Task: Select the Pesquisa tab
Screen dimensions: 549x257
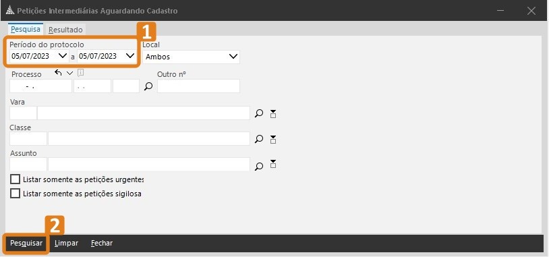Action: click(25, 29)
